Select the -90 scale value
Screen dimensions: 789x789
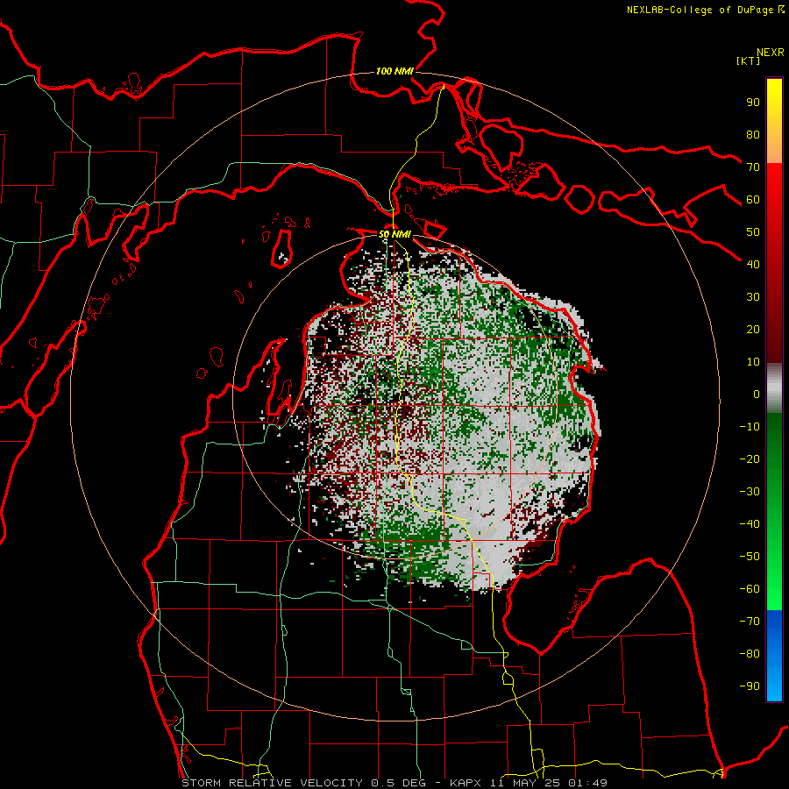750,686
